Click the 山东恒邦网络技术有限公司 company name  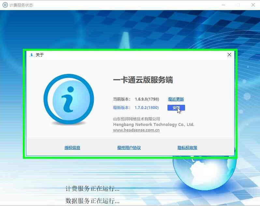137,119
